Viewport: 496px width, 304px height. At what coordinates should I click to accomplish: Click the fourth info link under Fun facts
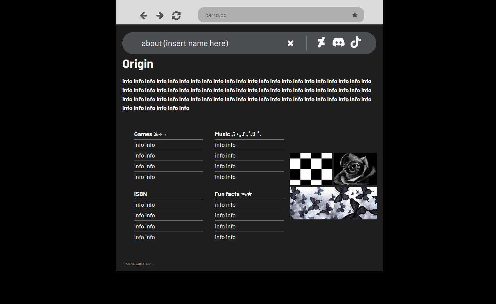pos(225,237)
